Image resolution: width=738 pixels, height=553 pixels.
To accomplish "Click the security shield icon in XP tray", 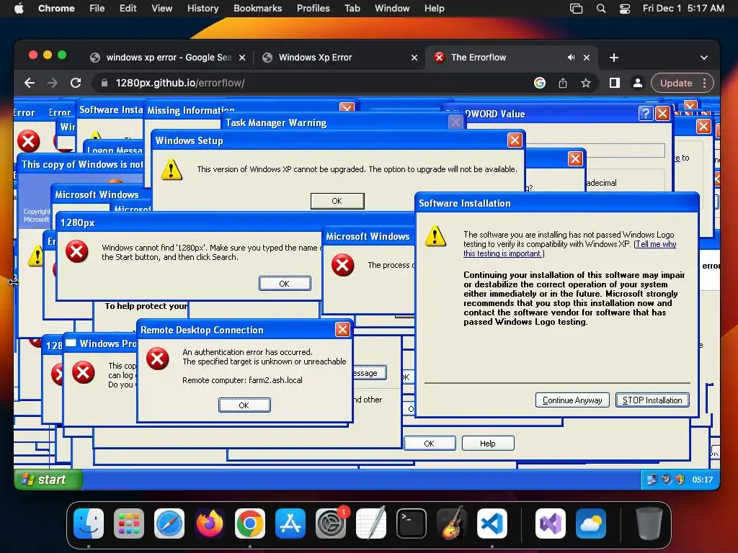I will (680, 480).
